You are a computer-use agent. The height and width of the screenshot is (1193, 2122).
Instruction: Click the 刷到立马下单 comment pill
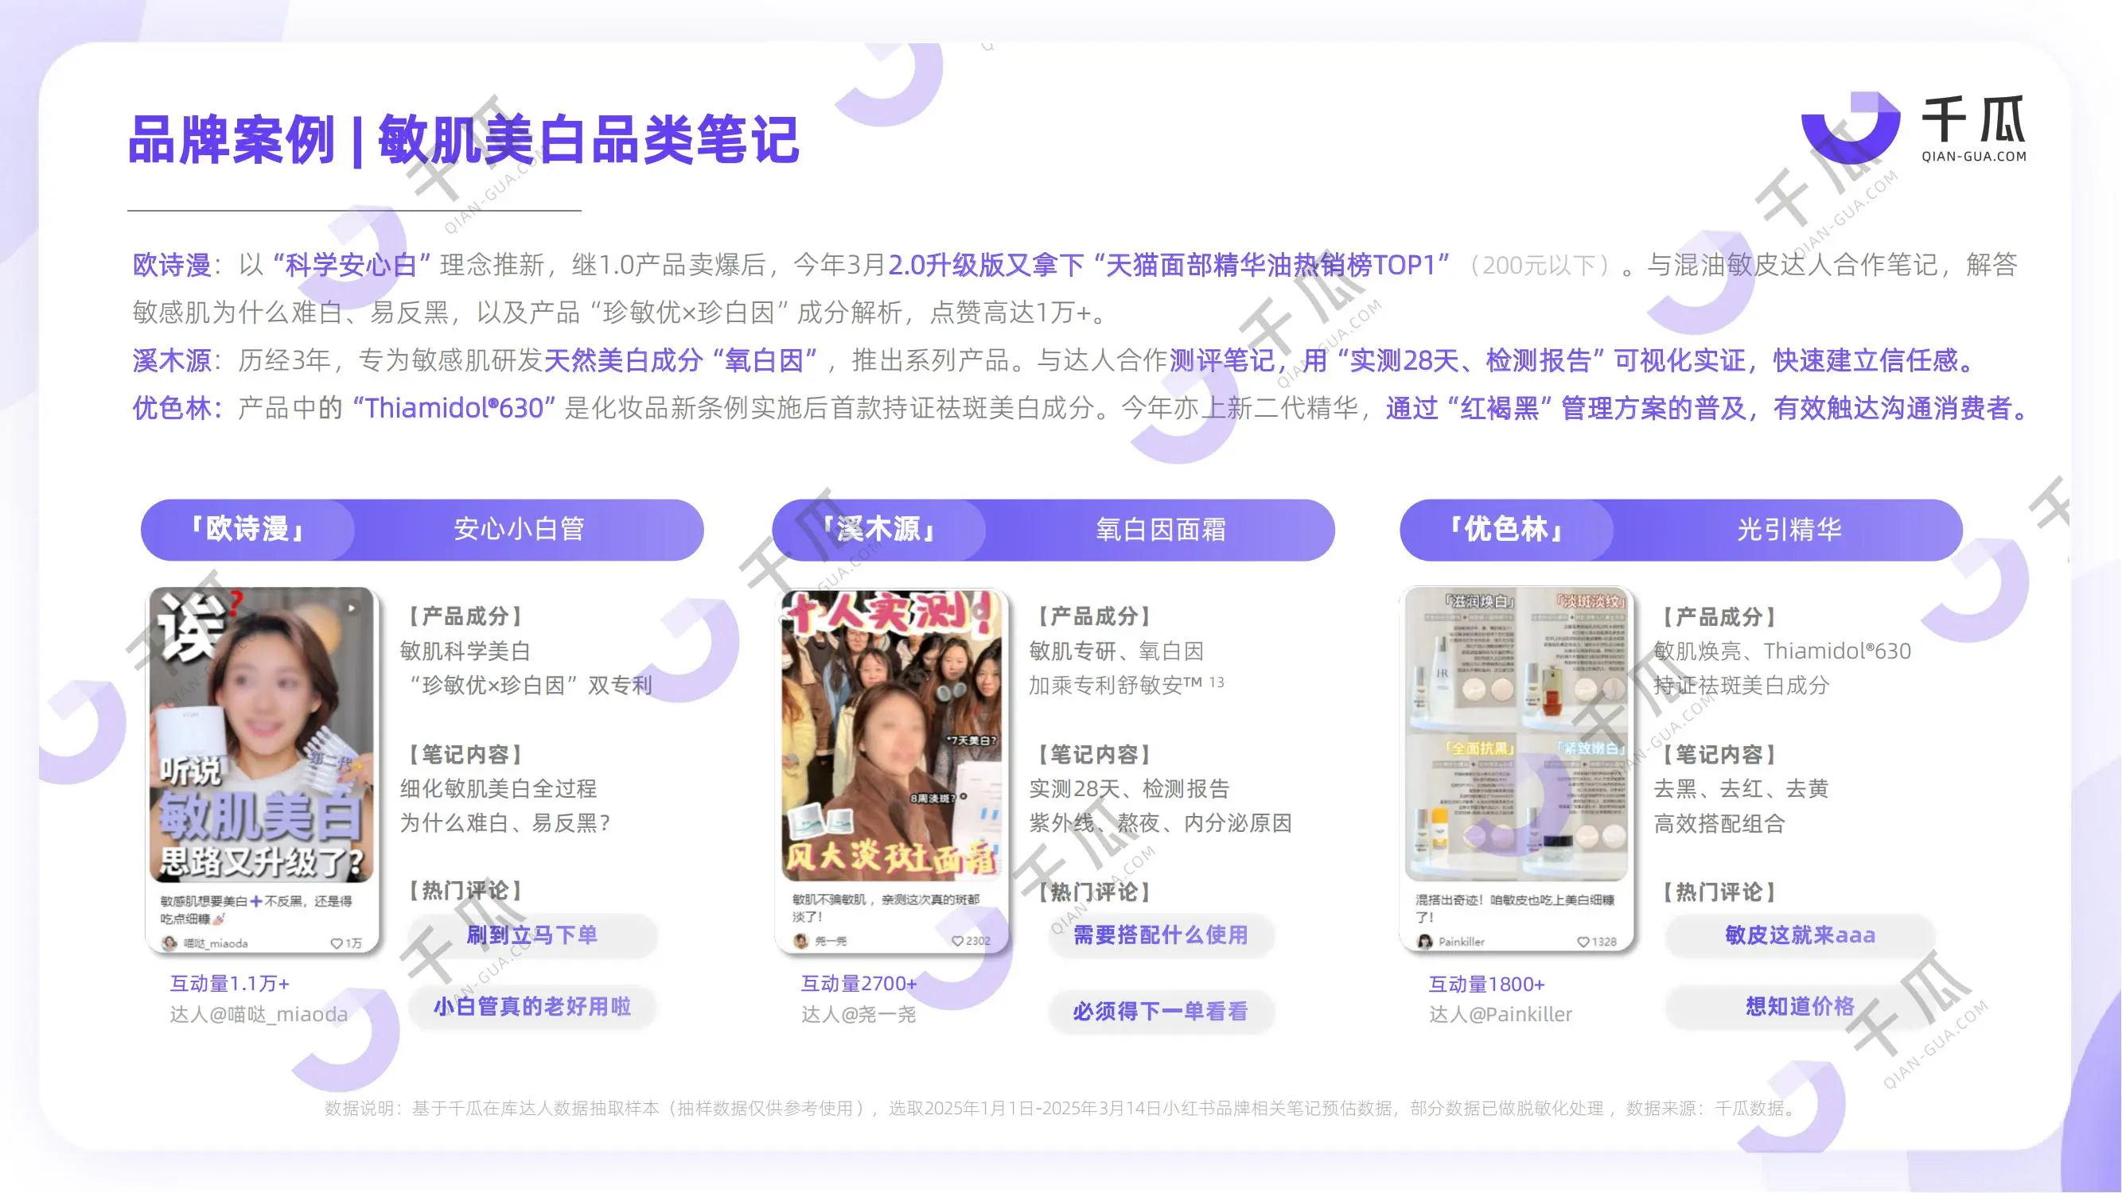tap(532, 935)
